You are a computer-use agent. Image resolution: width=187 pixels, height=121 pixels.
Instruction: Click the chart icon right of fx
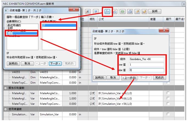click(x=114, y=11)
